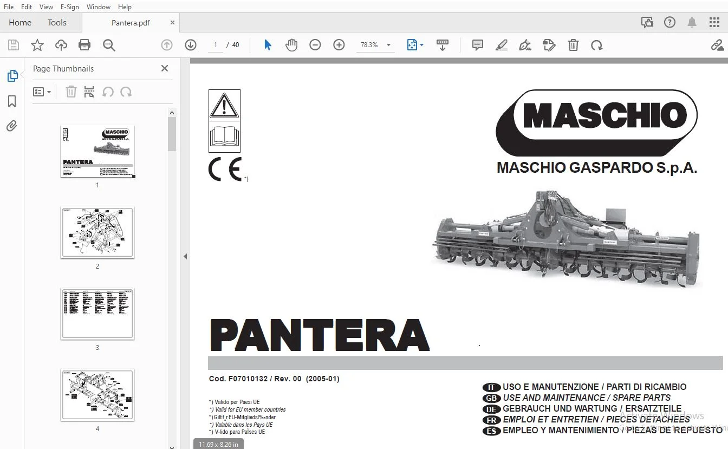Open the Attachments paperclip panel

[x=12, y=126]
